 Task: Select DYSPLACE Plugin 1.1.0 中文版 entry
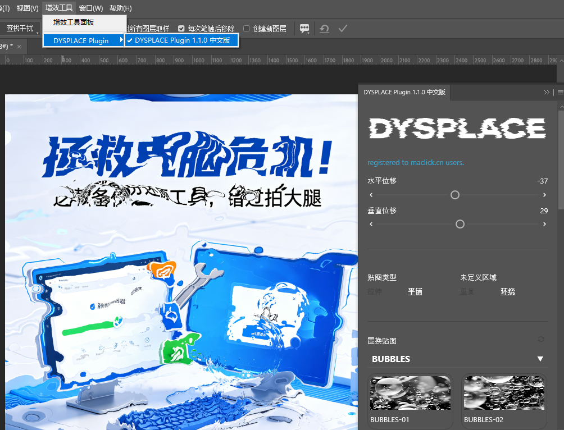[x=181, y=40]
